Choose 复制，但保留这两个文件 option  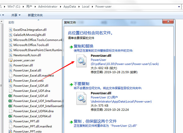point(95,121)
